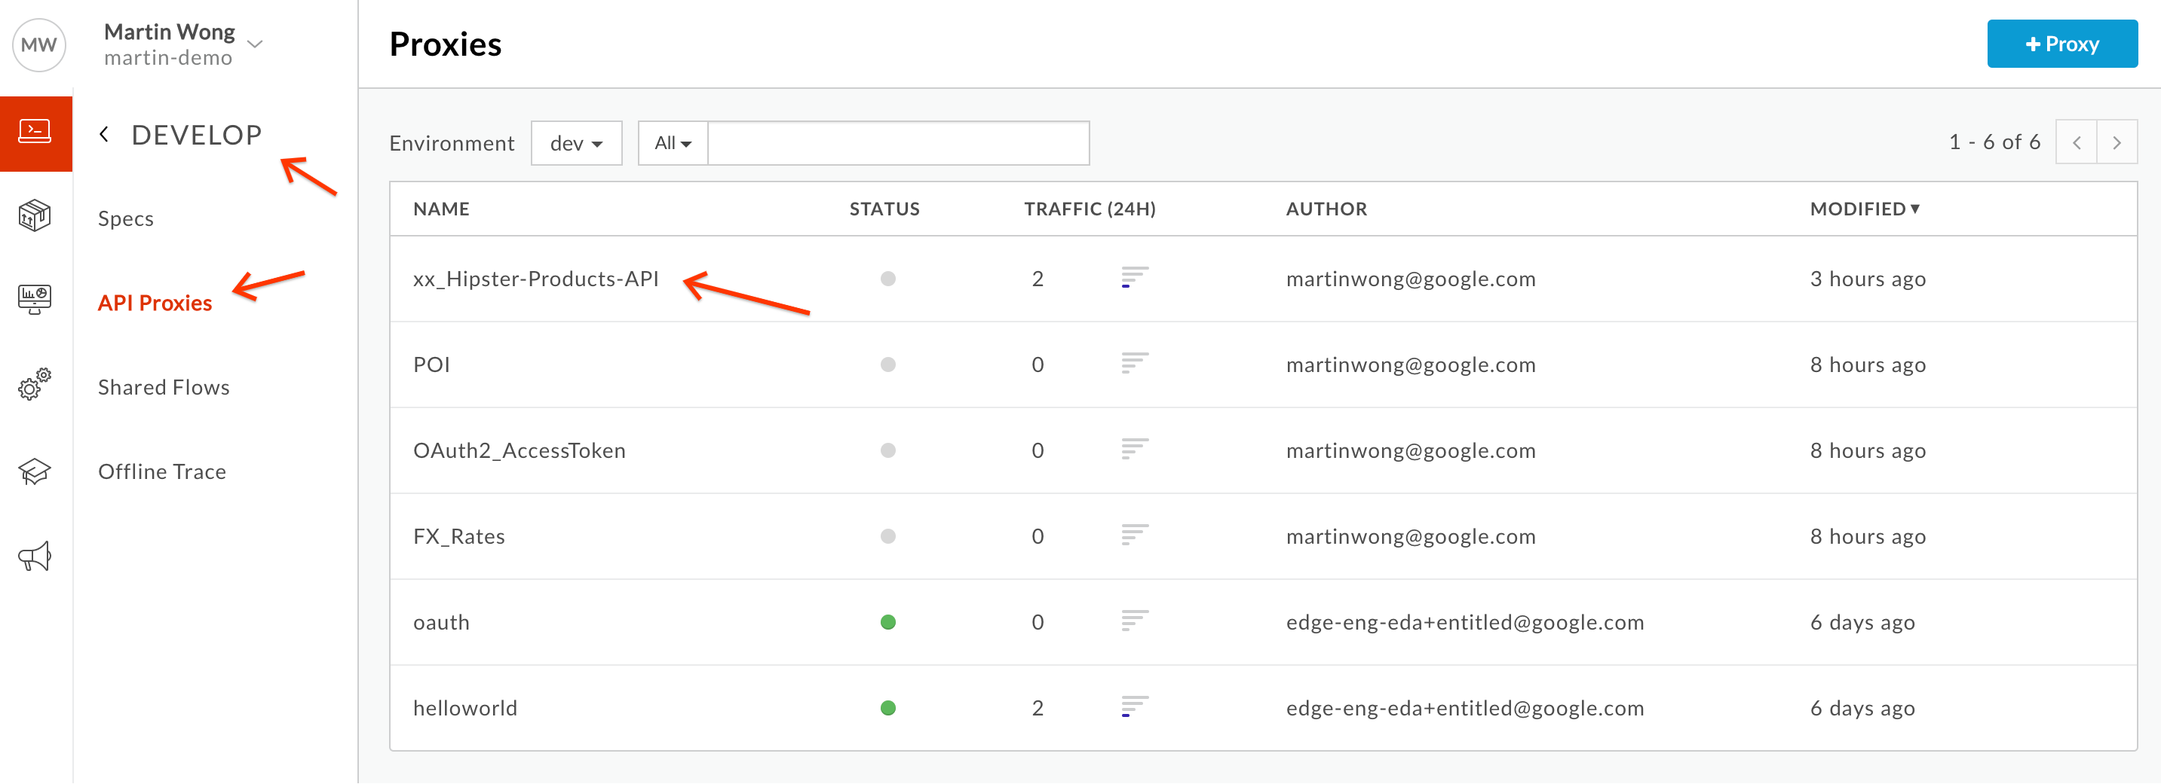Image resolution: width=2161 pixels, height=784 pixels.
Task: Click the '3 hours ago' modified cell
Action: pos(1868,279)
